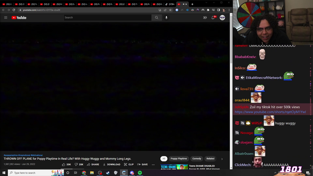Dislike the video with thumbs down
Image resolution: width=313 pixels, height=176 pixels.
(79, 164)
